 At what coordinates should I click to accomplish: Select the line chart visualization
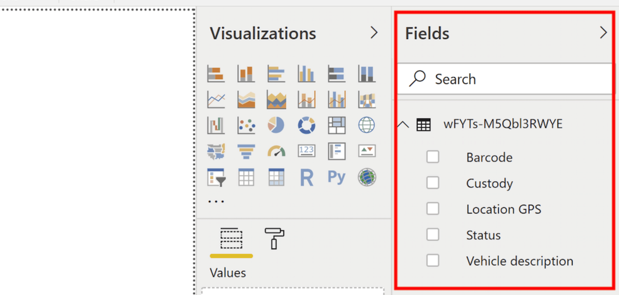[216, 99]
